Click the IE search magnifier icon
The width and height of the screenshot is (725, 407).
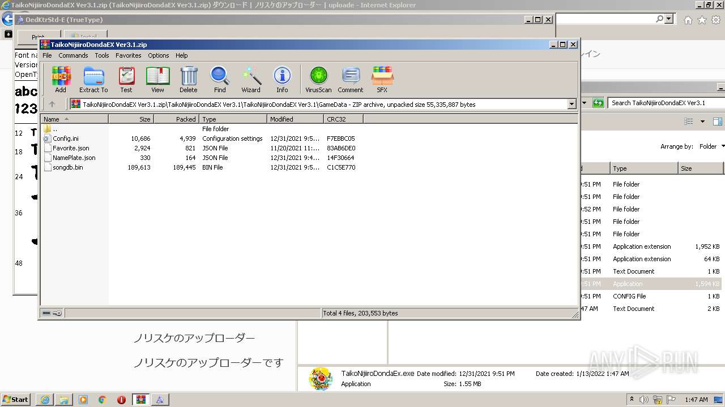659,19
